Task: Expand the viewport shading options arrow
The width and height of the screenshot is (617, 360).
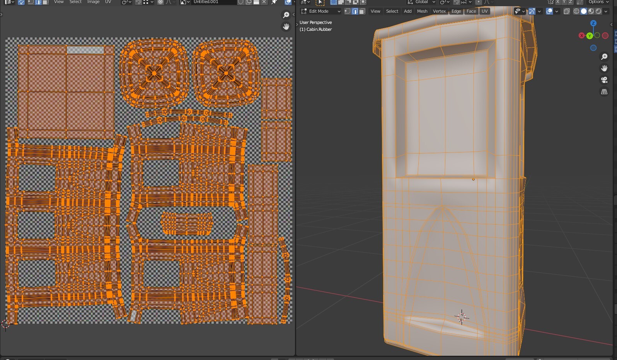Action: (x=606, y=11)
